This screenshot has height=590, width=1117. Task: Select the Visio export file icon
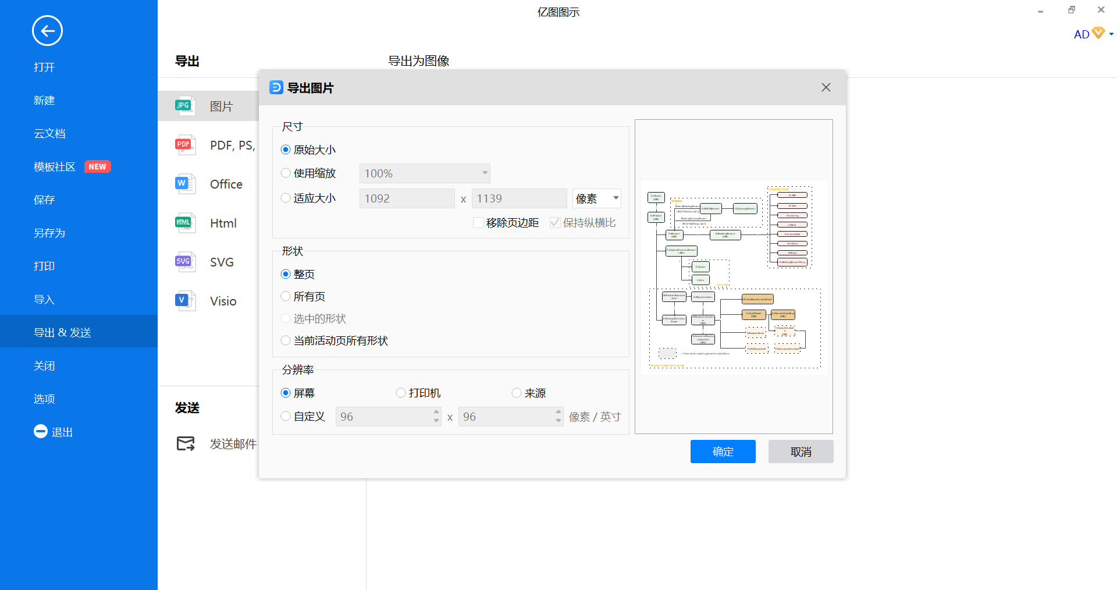[x=185, y=301]
